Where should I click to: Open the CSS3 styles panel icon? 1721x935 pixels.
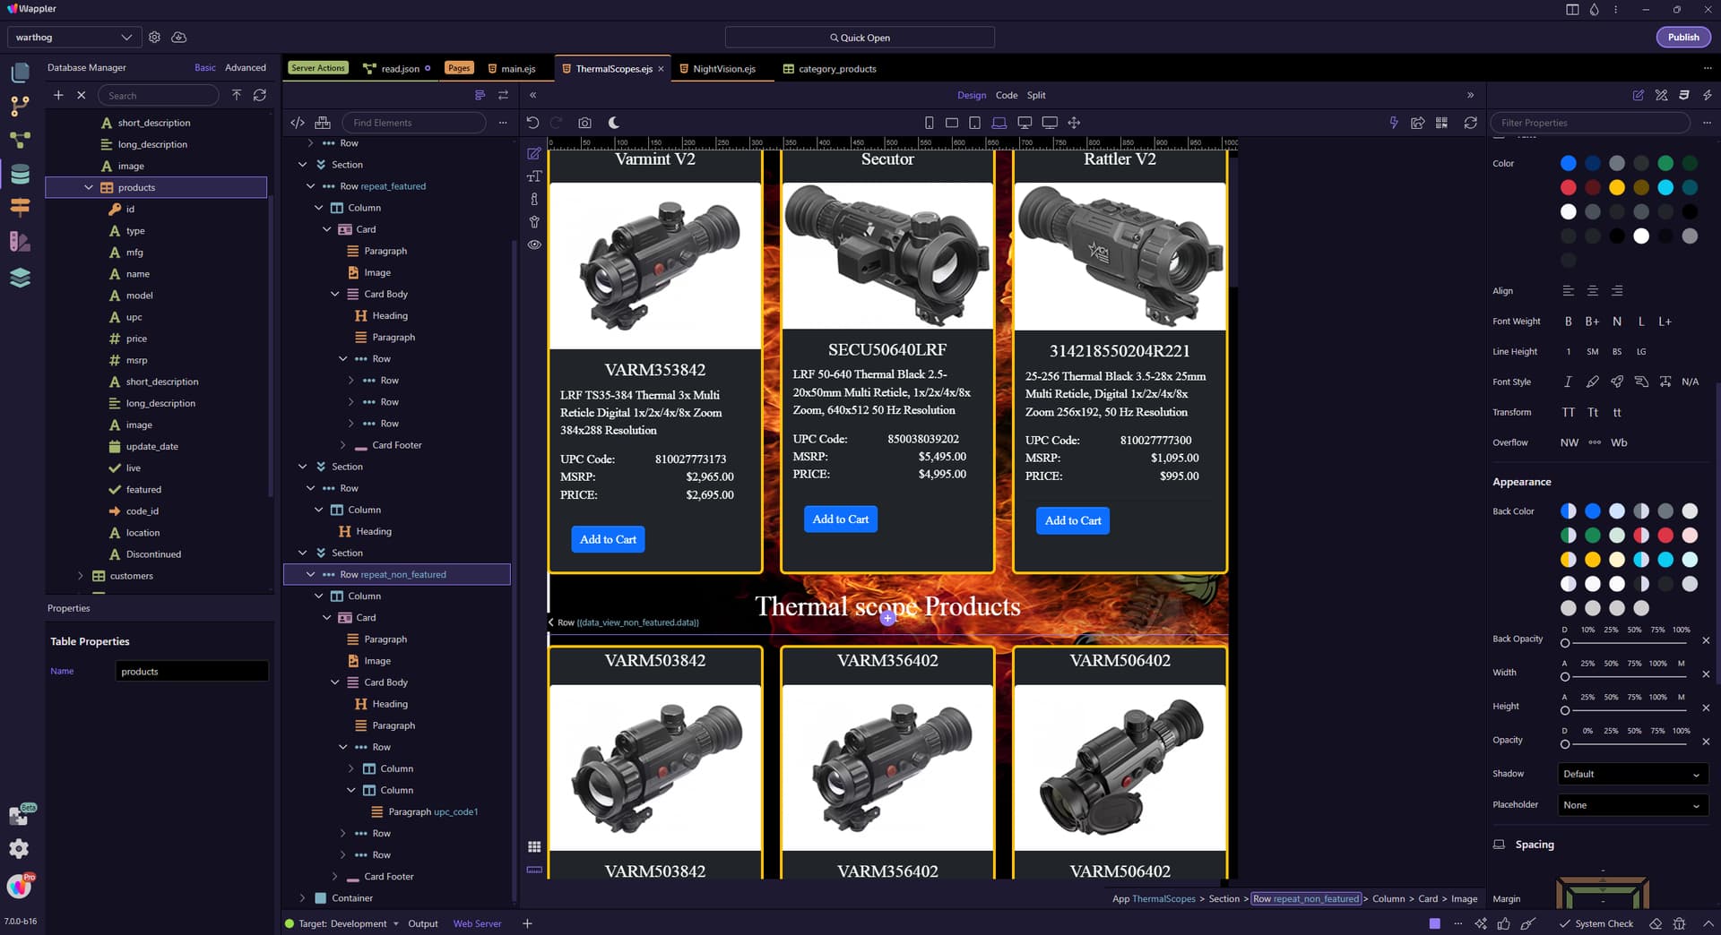[x=1684, y=95]
